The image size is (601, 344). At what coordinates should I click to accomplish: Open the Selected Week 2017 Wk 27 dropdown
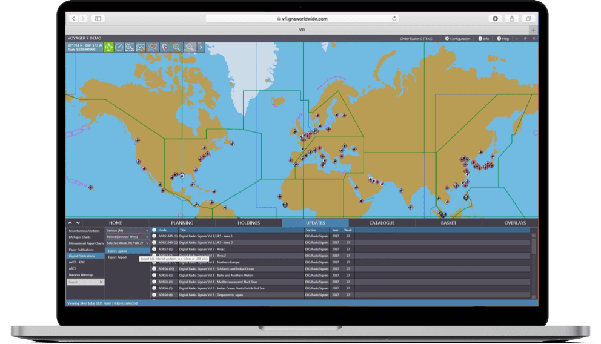click(127, 243)
